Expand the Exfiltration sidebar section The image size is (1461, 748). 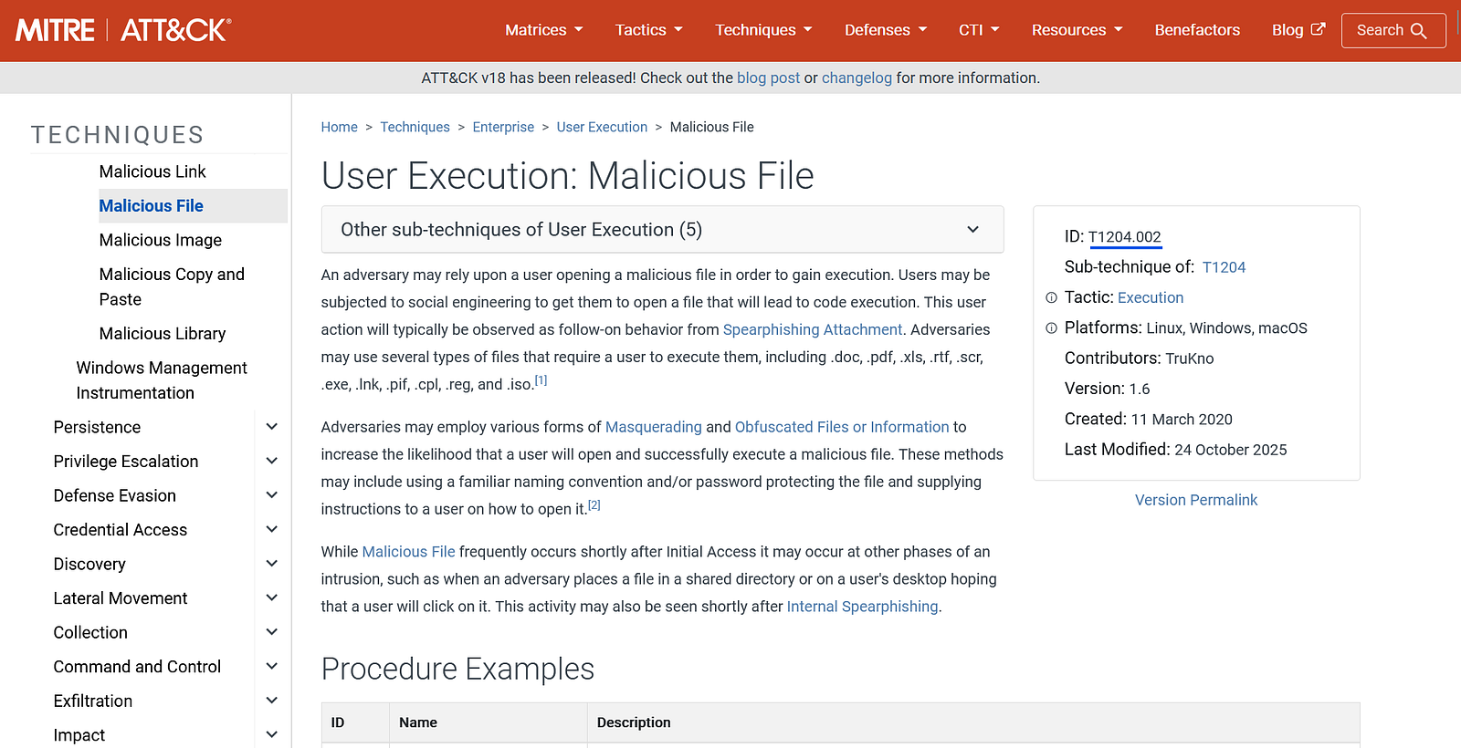tap(271, 701)
